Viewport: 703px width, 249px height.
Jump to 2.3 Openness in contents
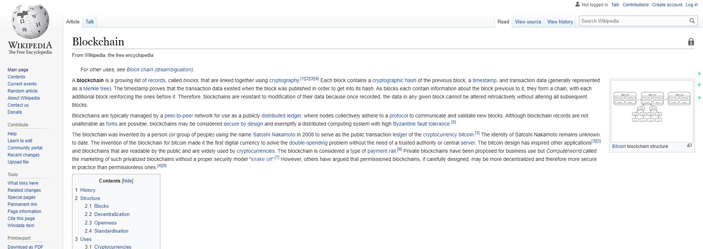tap(105, 223)
